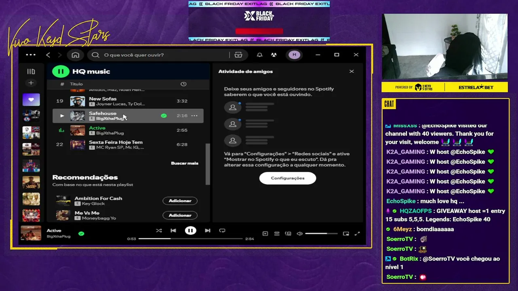
Task: Open artist Joyner Lucas link
Action: pyautogui.click(x=111, y=104)
